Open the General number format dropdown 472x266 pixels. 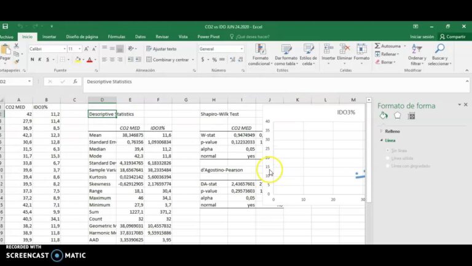[242, 49]
